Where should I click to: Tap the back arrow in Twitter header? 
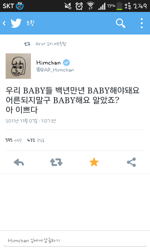(4, 23)
